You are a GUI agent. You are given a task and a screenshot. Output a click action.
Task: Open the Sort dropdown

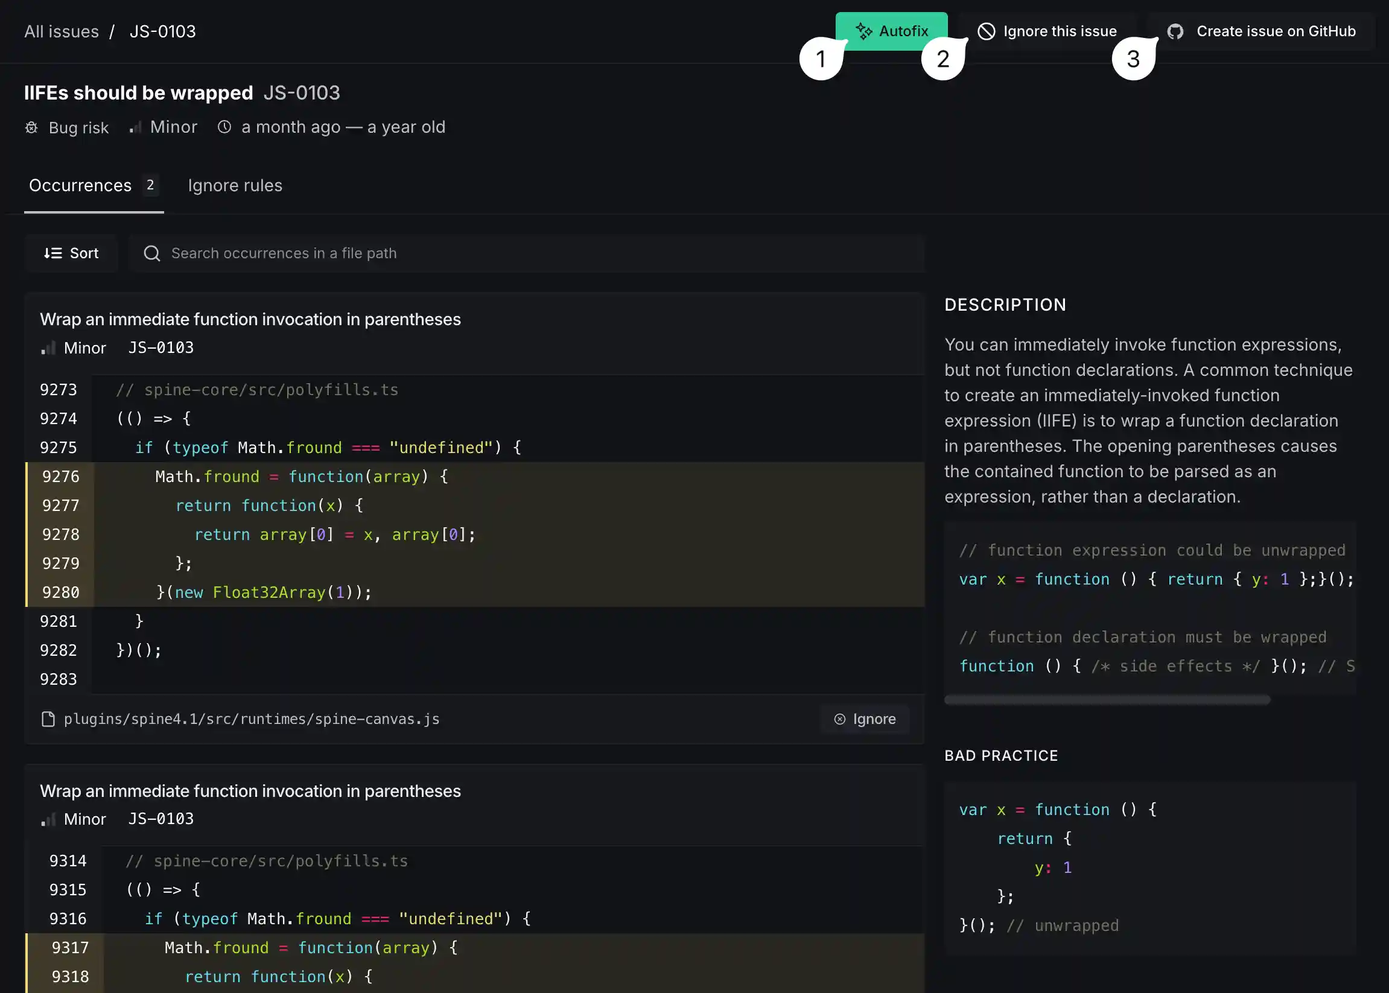click(x=71, y=253)
